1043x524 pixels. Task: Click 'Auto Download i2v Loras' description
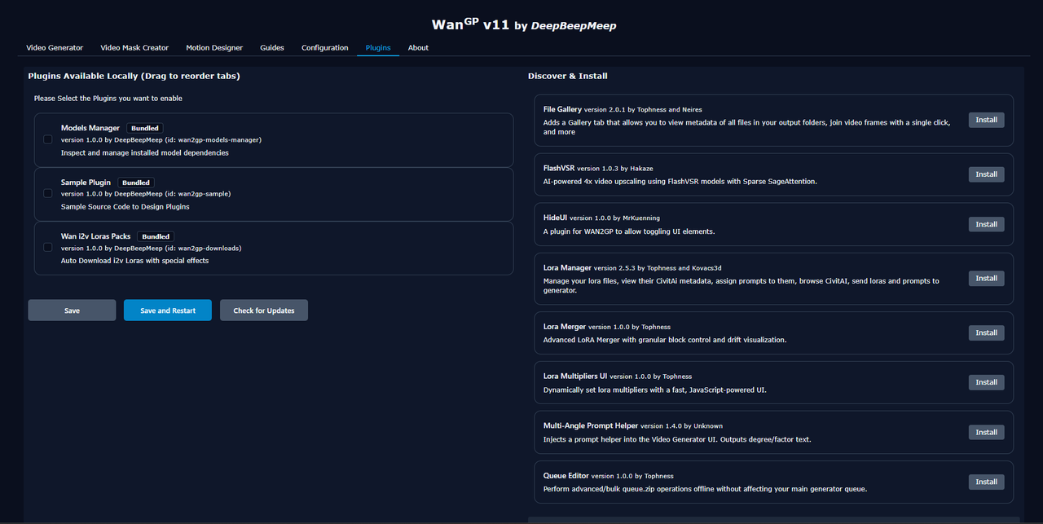pyautogui.click(x=134, y=261)
